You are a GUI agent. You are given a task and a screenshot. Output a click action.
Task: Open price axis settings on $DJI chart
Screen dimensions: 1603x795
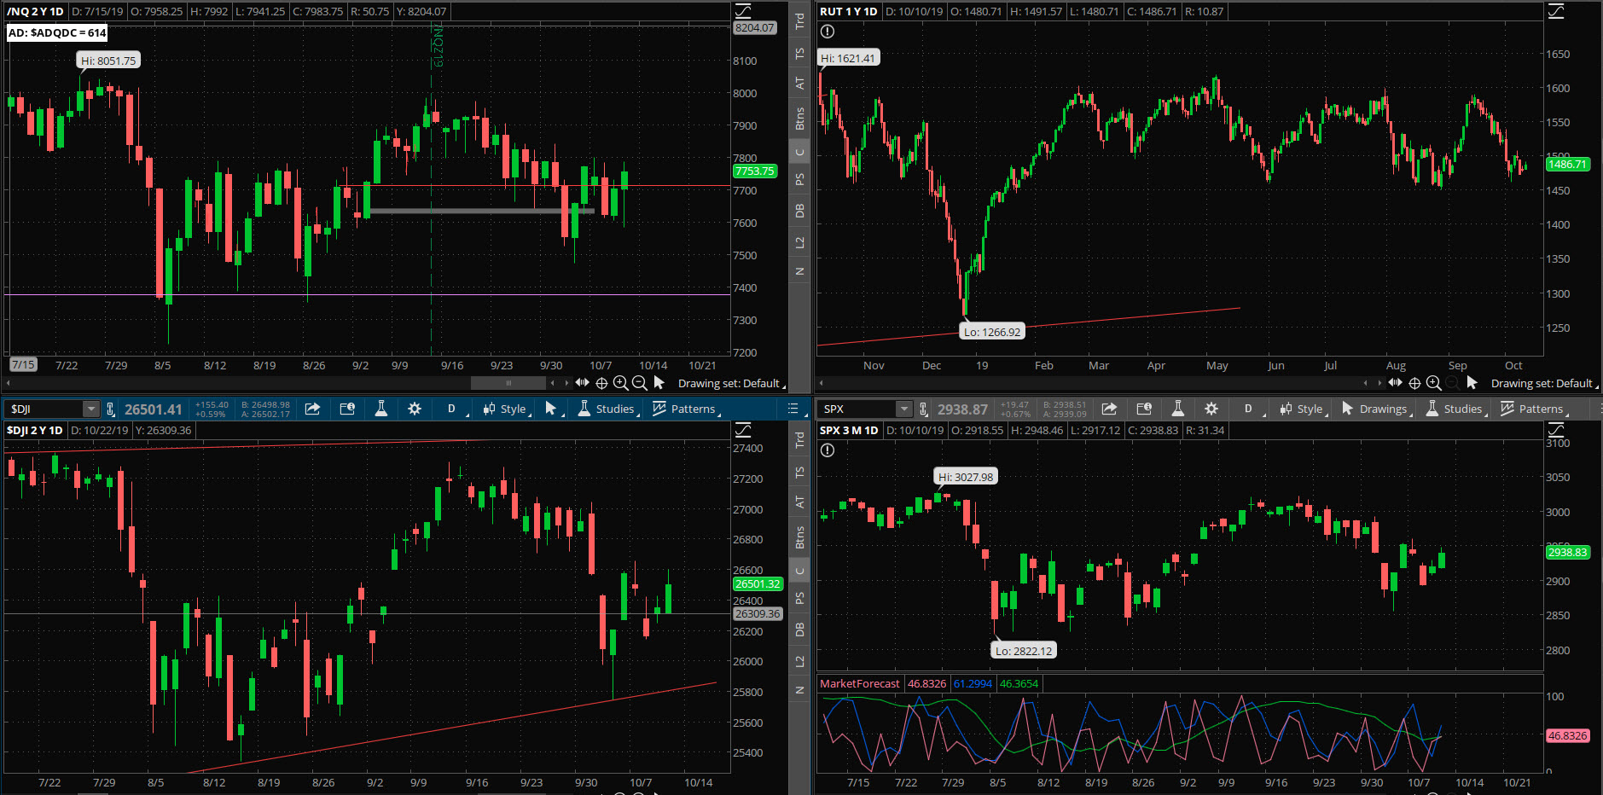pyautogui.click(x=743, y=430)
